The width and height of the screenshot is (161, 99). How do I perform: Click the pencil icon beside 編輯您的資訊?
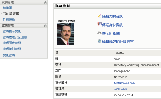point(99,16)
